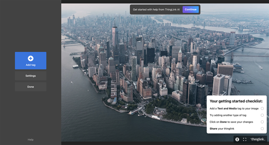Enter fullscreen mode with the expand icon

(245, 139)
